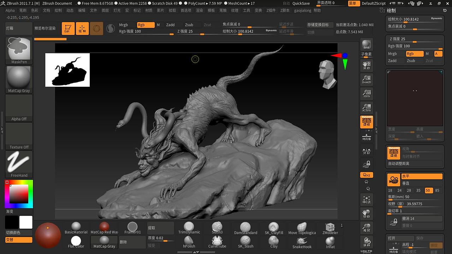Screen dimensions: 452x254
Task: Activate the Zoom2D tool
Action: [366, 79]
